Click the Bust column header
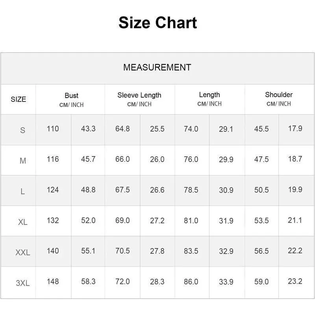315x315 pixels. 71,96
